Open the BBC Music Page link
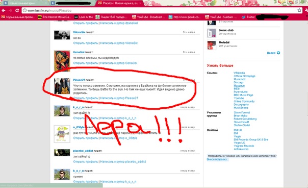The height and width of the screenshot is (188, 308). tap(243, 95)
